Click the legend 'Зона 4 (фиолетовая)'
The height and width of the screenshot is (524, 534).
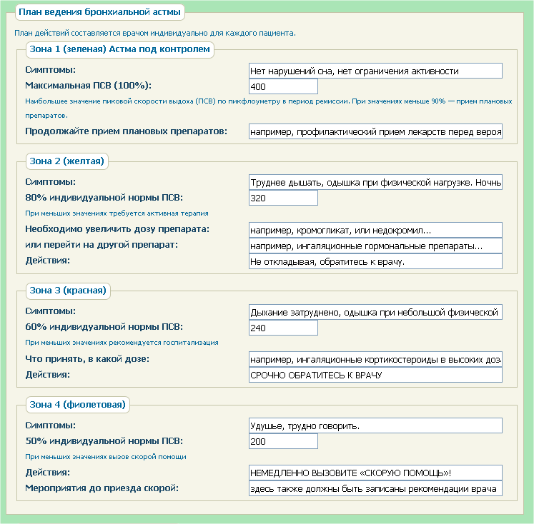point(77,405)
